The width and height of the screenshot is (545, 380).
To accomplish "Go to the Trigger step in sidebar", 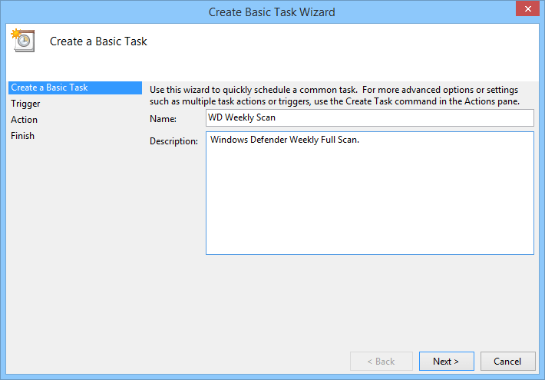I will pos(25,104).
